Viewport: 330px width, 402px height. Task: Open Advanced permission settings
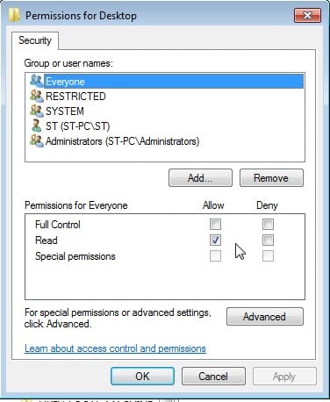coord(265,317)
